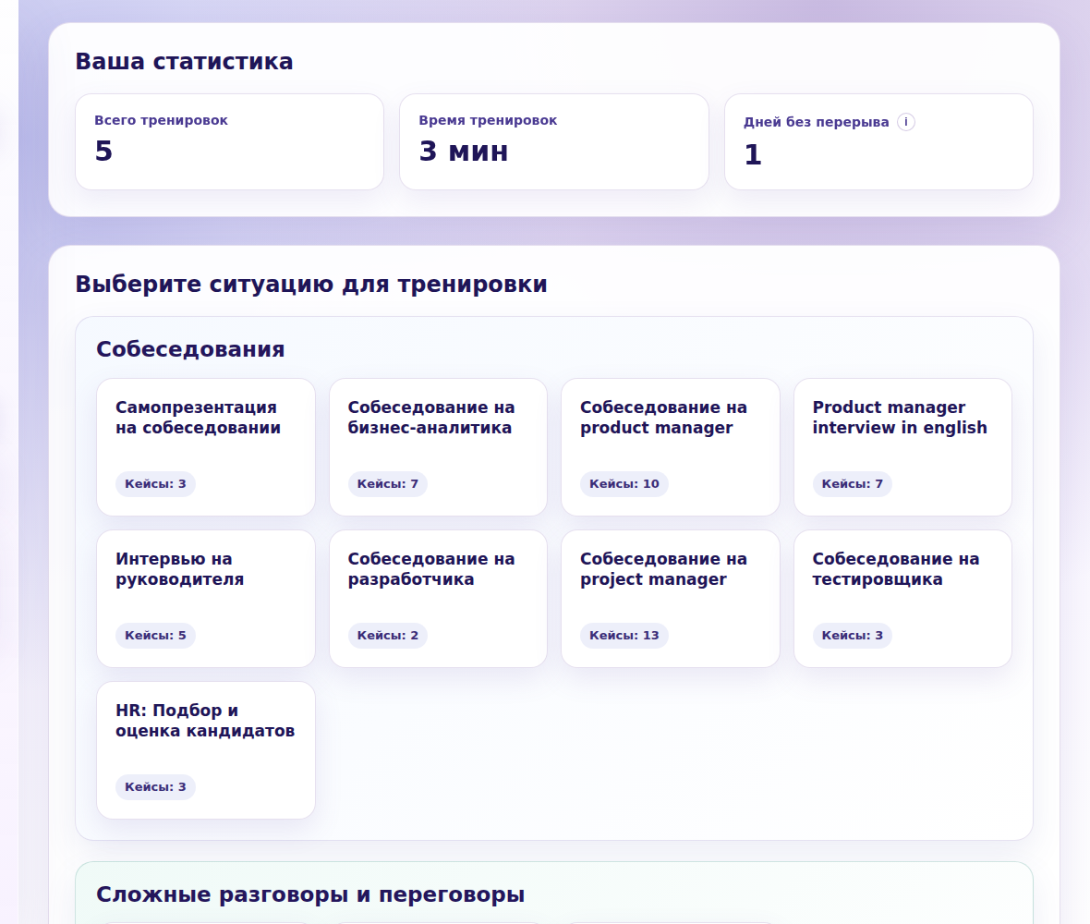
Task: Open the Собеседование на project manager card
Action: (670, 599)
